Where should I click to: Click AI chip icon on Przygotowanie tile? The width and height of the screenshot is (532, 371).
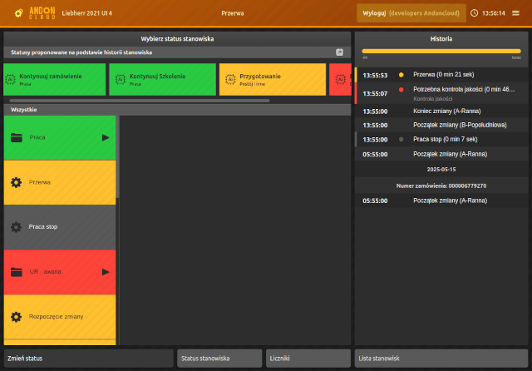tap(230, 79)
